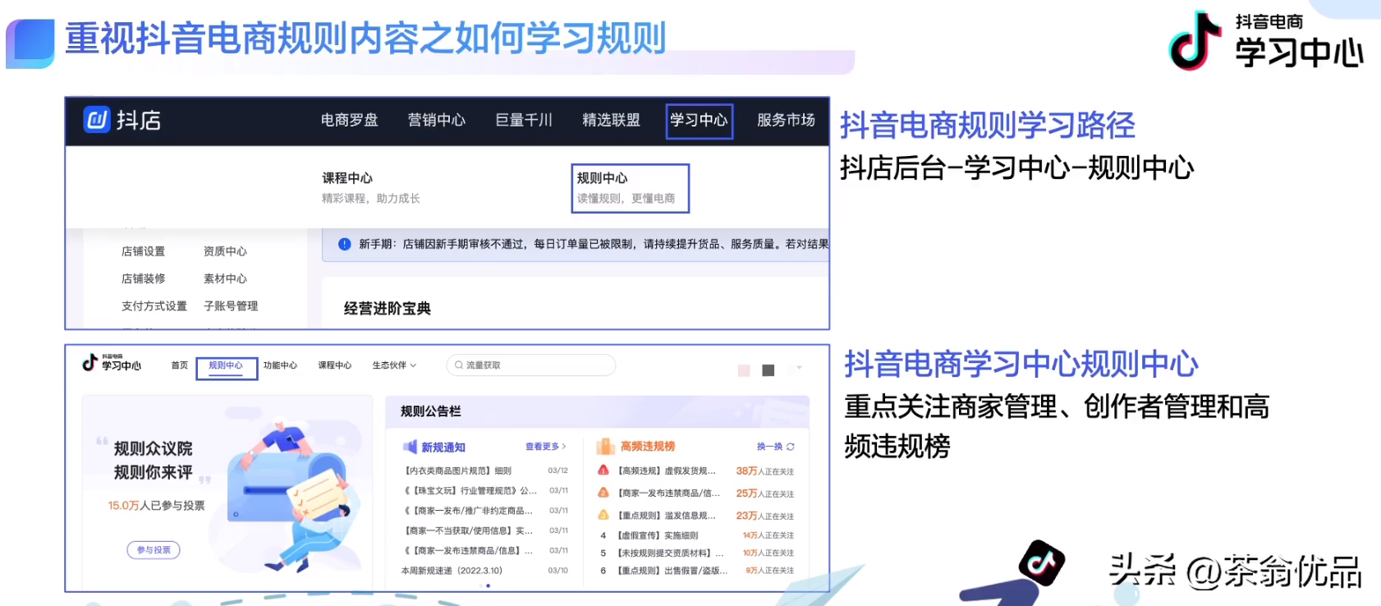Click the rank 3 warning badge icon
The image size is (1381, 606).
pos(603,515)
